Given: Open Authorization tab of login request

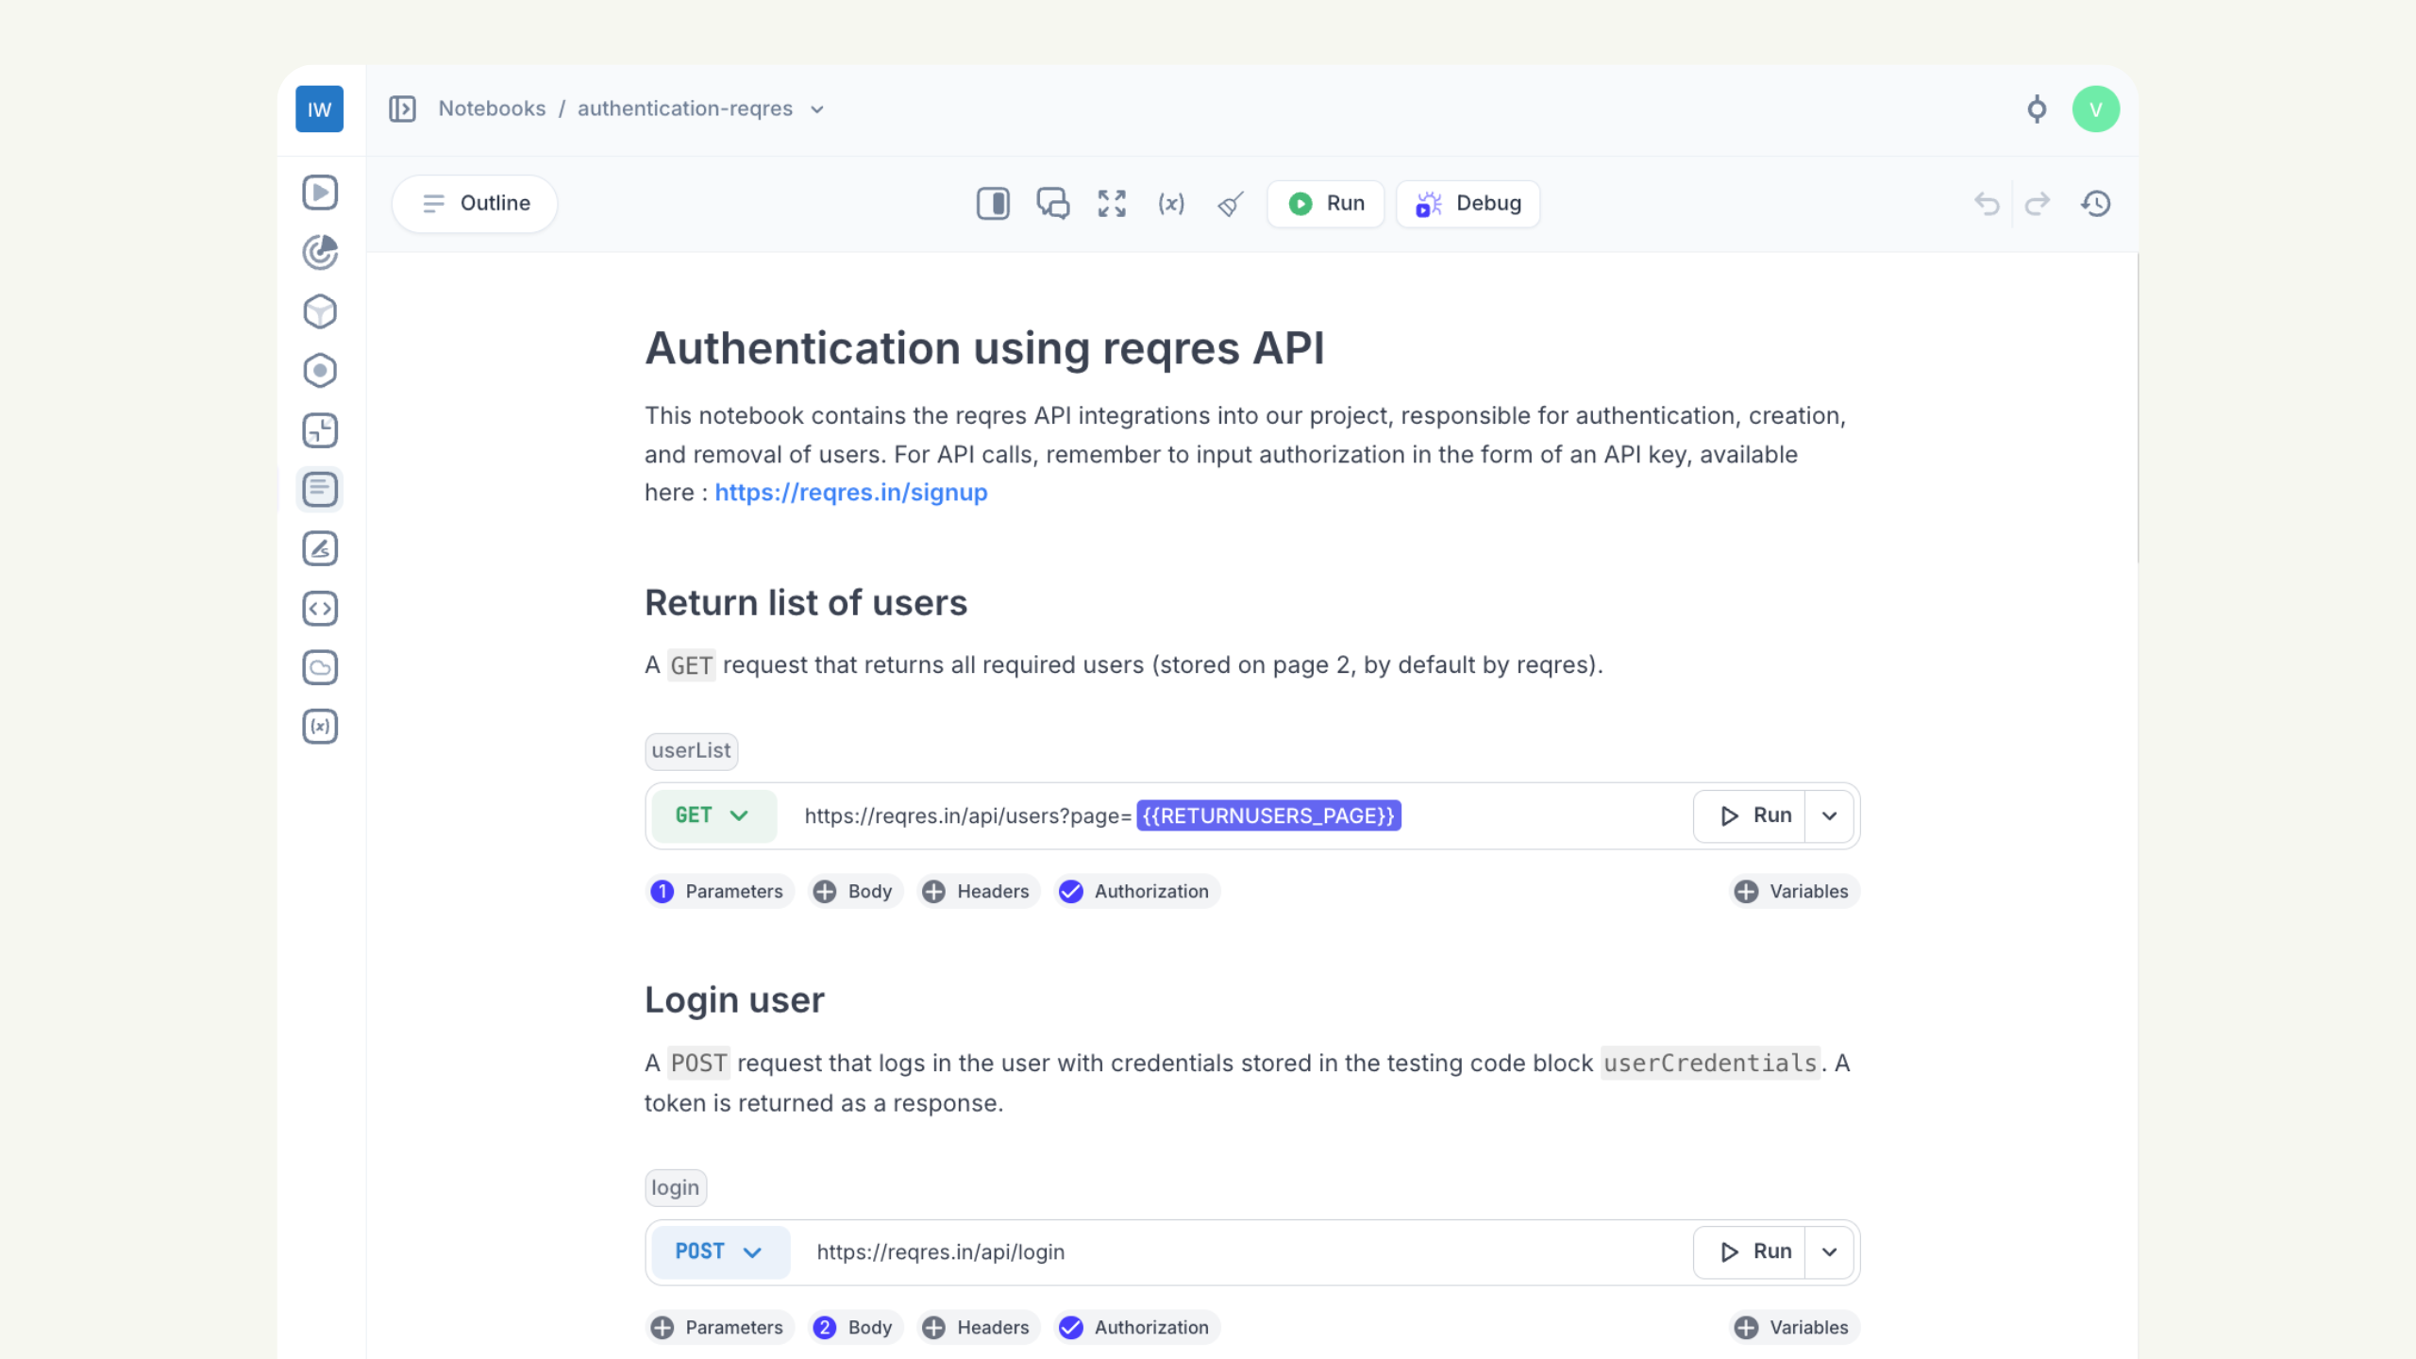Looking at the screenshot, I should click(1136, 1327).
